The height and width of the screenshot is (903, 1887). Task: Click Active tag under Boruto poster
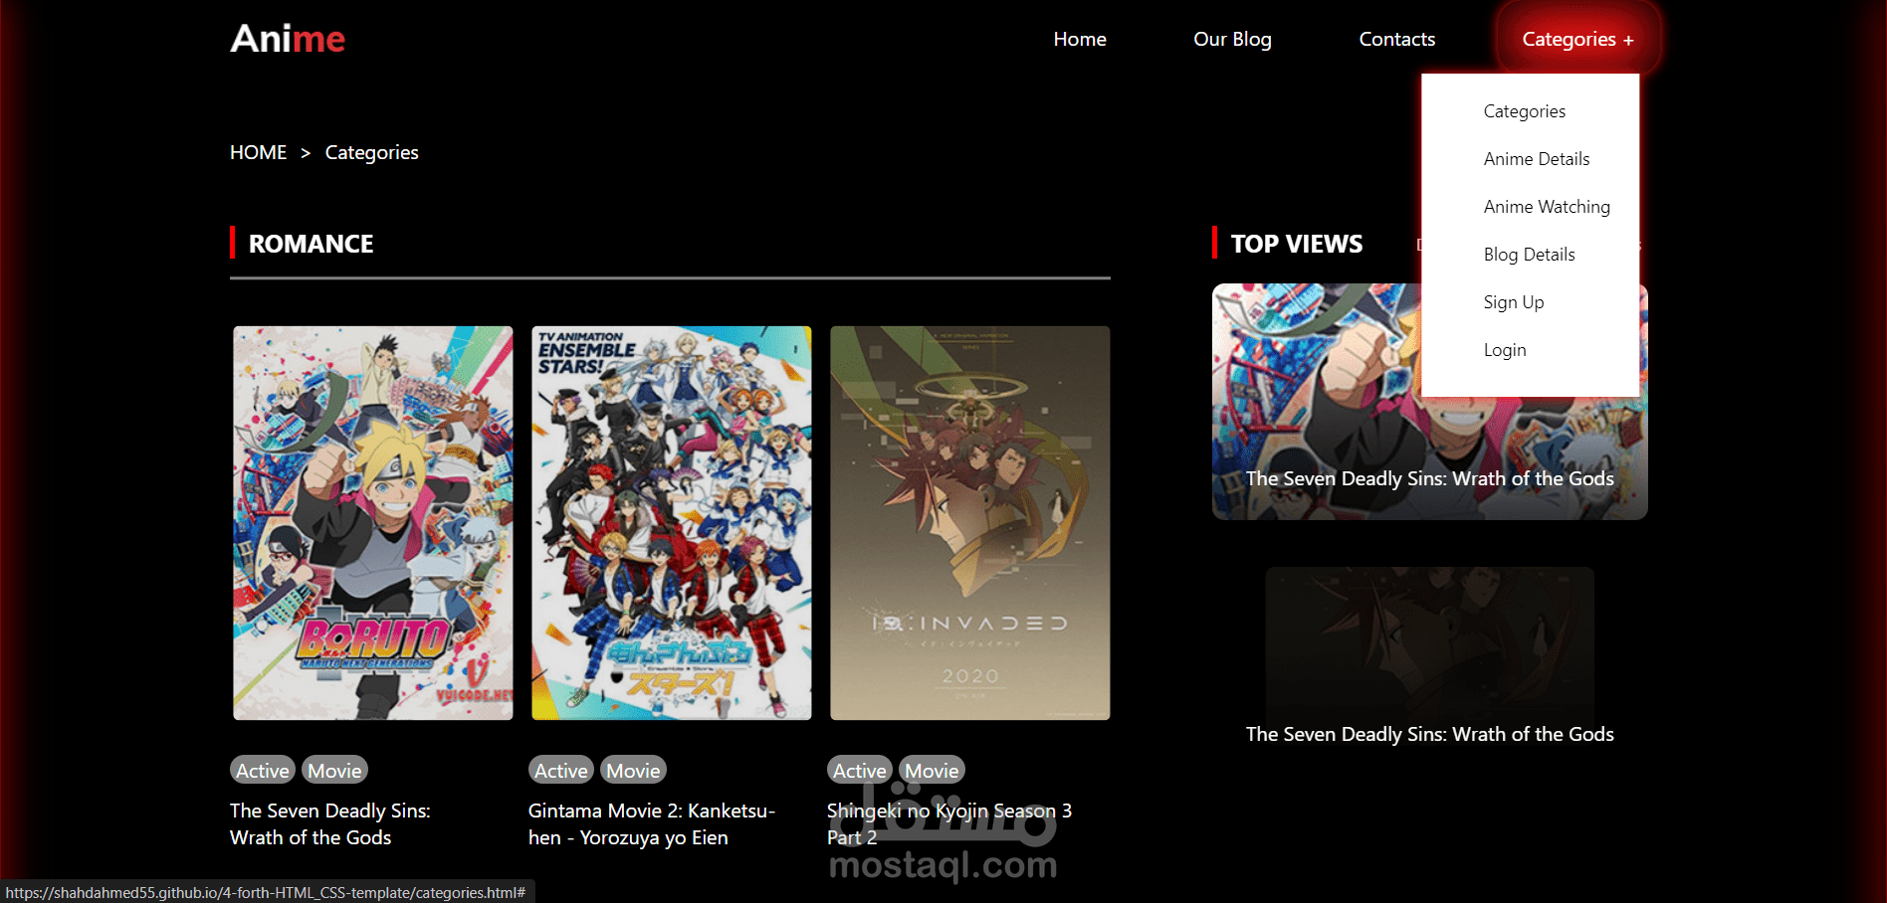click(x=263, y=771)
